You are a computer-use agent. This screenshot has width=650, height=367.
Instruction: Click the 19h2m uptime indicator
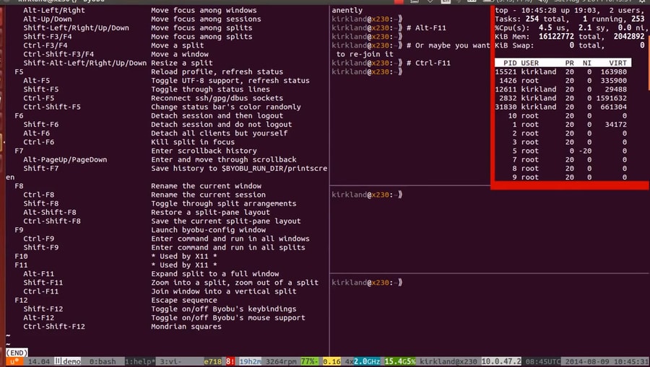[250, 362]
